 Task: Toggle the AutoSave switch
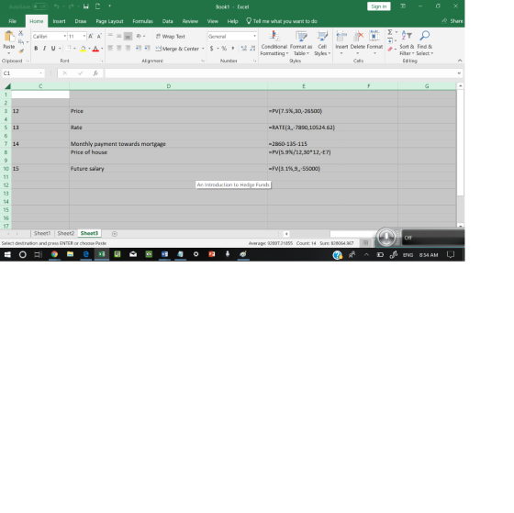click(40, 6)
